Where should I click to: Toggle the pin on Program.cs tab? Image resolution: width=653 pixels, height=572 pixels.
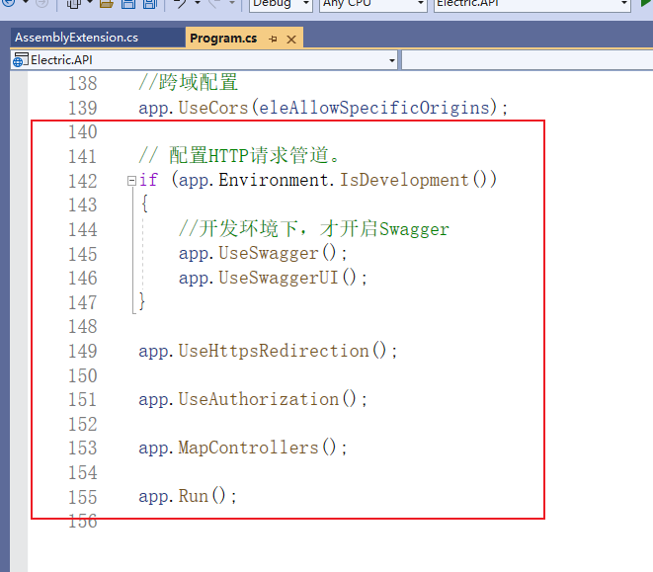click(x=274, y=39)
